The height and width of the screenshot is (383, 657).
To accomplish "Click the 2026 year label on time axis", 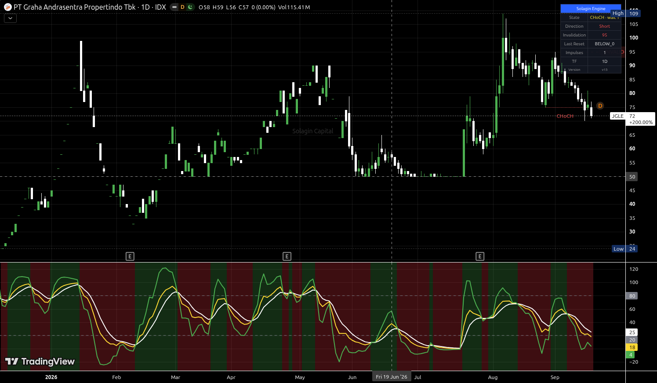I will (51, 377).
